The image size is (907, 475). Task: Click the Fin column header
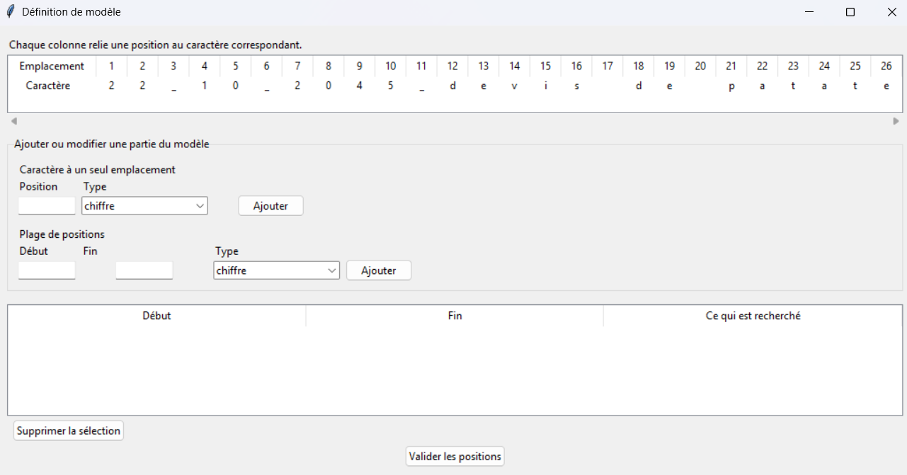pos(455,316)
